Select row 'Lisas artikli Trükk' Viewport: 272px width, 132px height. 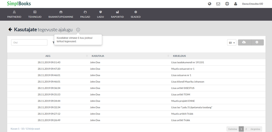[136, 120]
